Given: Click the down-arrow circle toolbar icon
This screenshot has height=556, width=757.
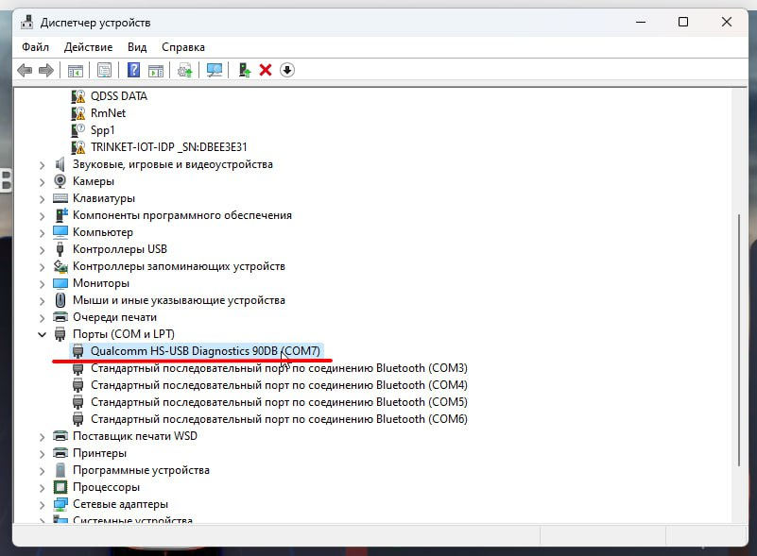Looking at the screenshot, I should (286, 71).
